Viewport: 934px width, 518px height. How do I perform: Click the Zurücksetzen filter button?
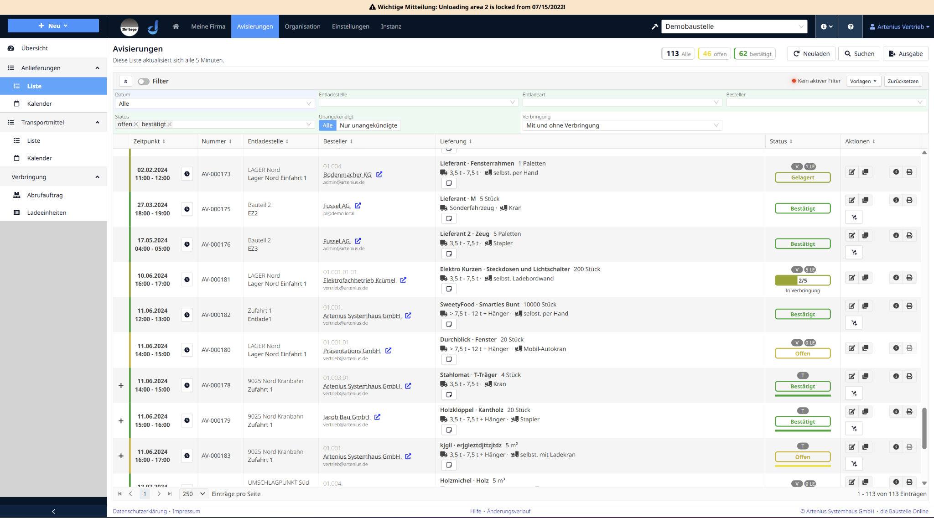(x=903, y=81)
